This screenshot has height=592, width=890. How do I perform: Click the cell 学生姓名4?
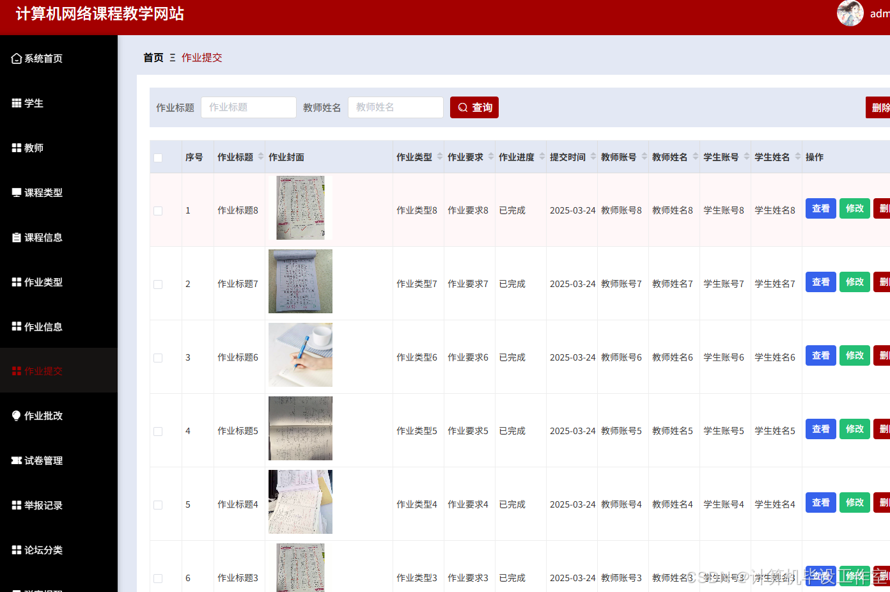775,504
